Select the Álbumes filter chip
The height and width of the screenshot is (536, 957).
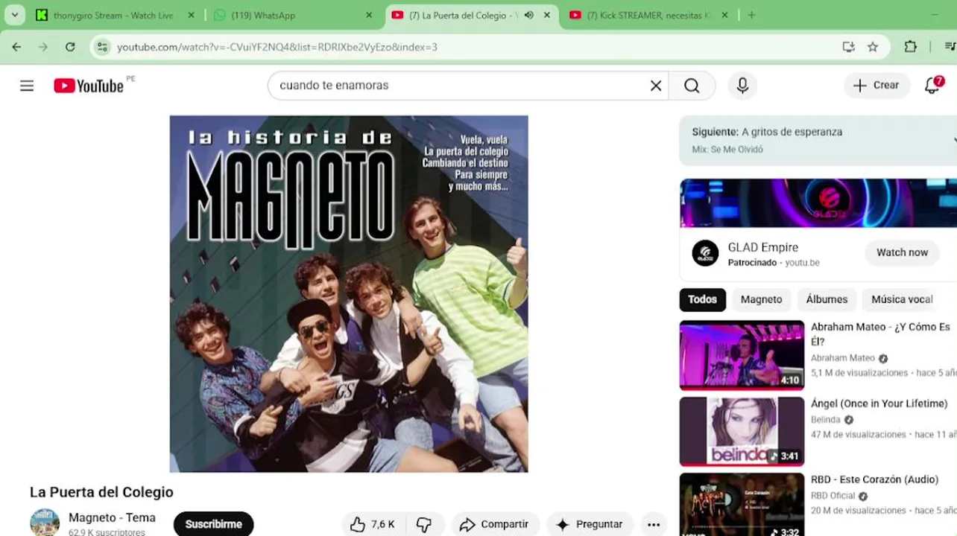[827, 299]
